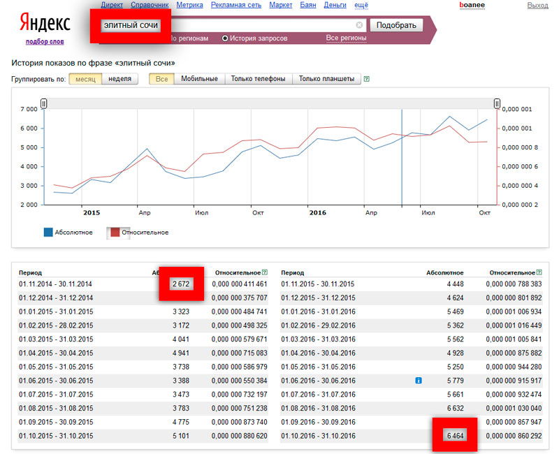Viewport: 559px width, 454px height.
Task: Show impressions for Все devices
Action: click(161, 79)
